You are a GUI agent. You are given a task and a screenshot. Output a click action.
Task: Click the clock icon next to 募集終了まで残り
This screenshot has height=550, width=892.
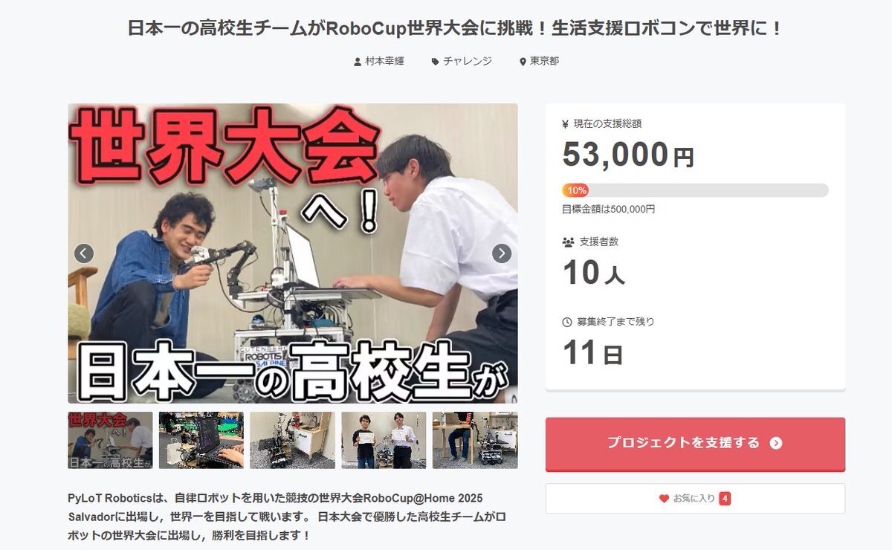click(x=567, y=322)
